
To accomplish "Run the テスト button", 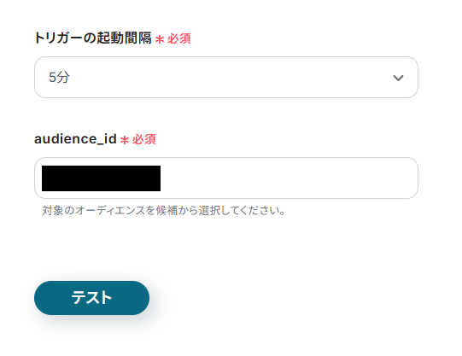I will pyautogui.click(x=91, y=298).
